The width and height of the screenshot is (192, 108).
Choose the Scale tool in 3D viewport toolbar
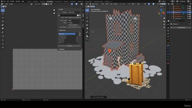click(87, 25)
